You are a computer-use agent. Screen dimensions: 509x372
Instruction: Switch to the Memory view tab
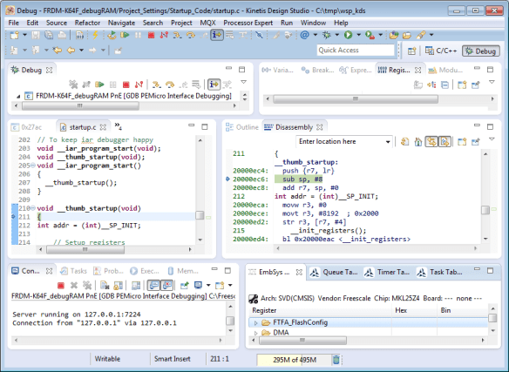point(183,271)
